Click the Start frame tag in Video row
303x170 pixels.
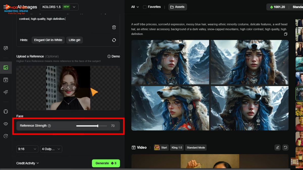click(161, 148)
